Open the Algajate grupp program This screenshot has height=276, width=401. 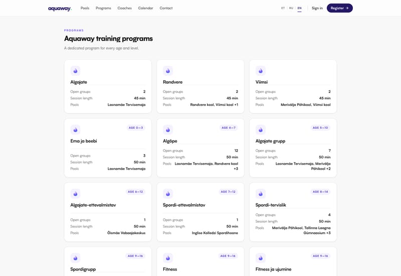(270, 141)
